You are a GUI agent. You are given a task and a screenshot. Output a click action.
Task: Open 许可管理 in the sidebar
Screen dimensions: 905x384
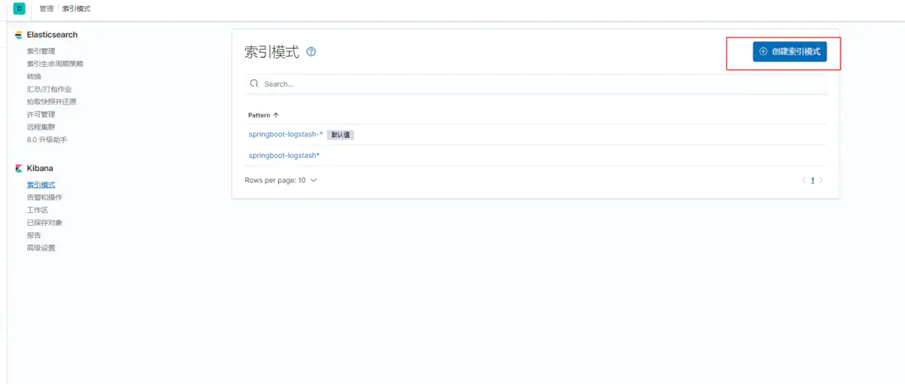coord(41,114)
